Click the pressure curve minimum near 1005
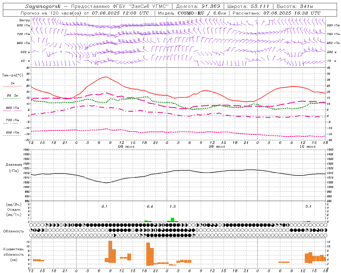The height and width of the screenshot is (273, 341). 107,183
